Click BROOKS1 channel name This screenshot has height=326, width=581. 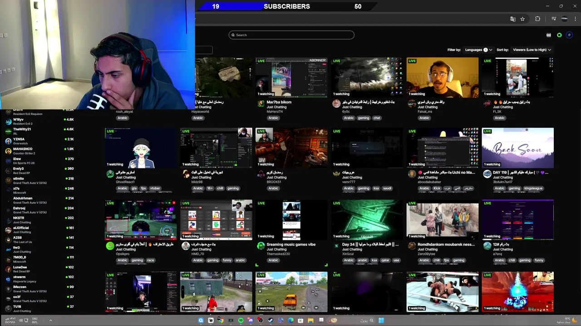(275, 182)
